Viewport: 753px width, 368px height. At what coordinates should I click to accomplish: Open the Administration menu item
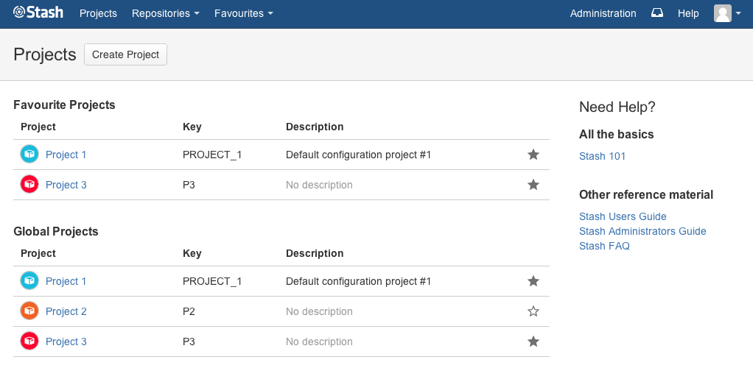pyautogui.click(x=603, y=13)
